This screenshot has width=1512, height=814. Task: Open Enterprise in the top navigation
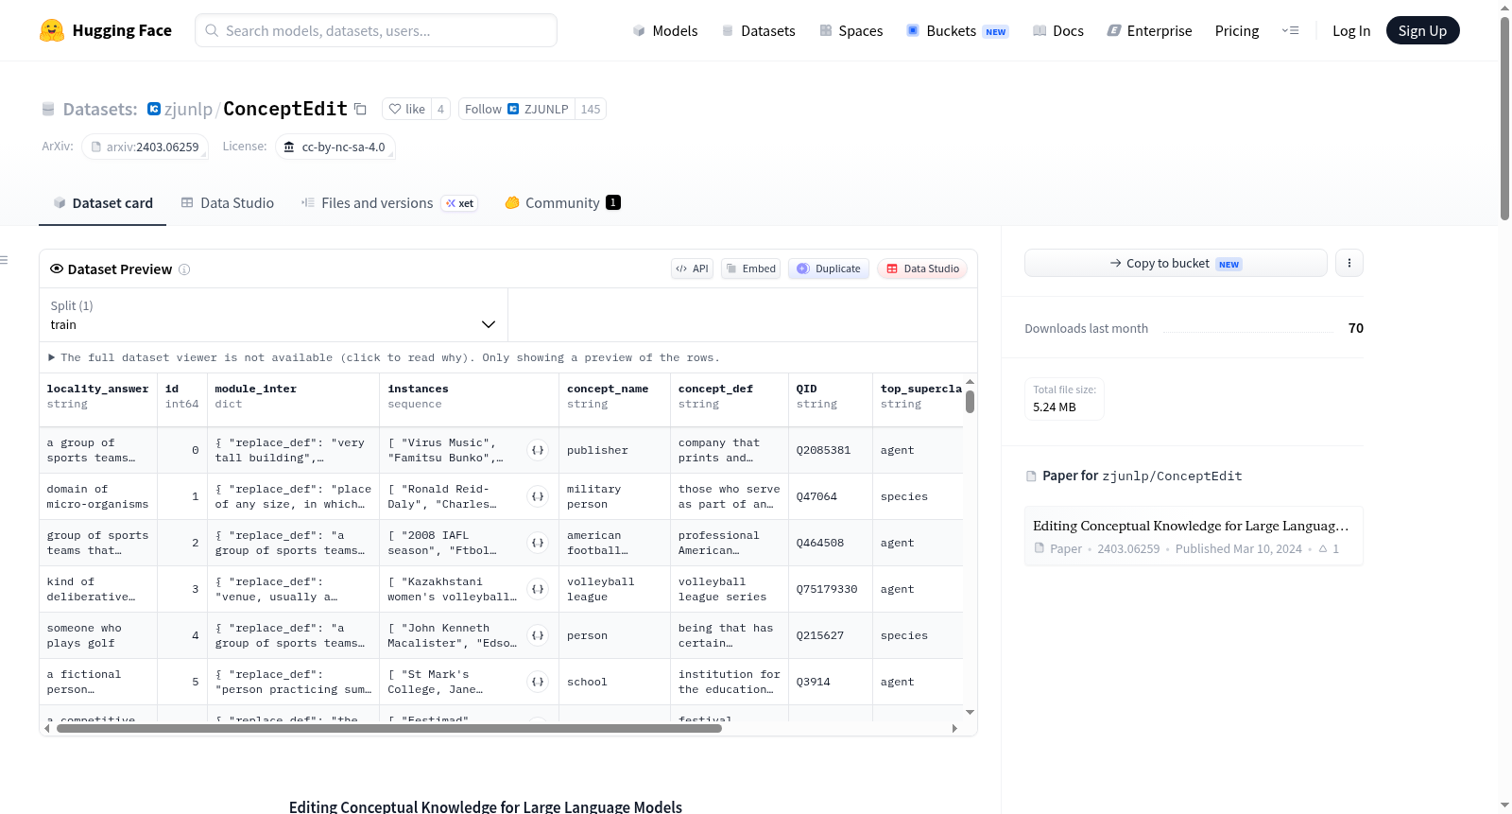click(x=1149, y=30)
